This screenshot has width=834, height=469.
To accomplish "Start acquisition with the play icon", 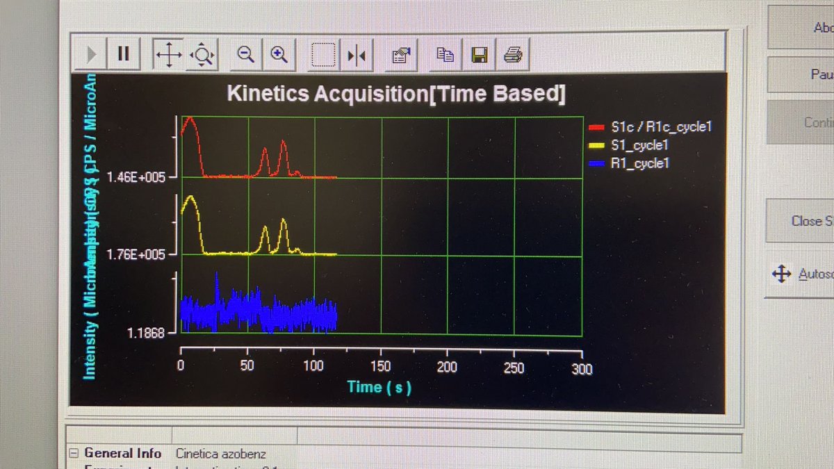I will (x=90, y=54).
